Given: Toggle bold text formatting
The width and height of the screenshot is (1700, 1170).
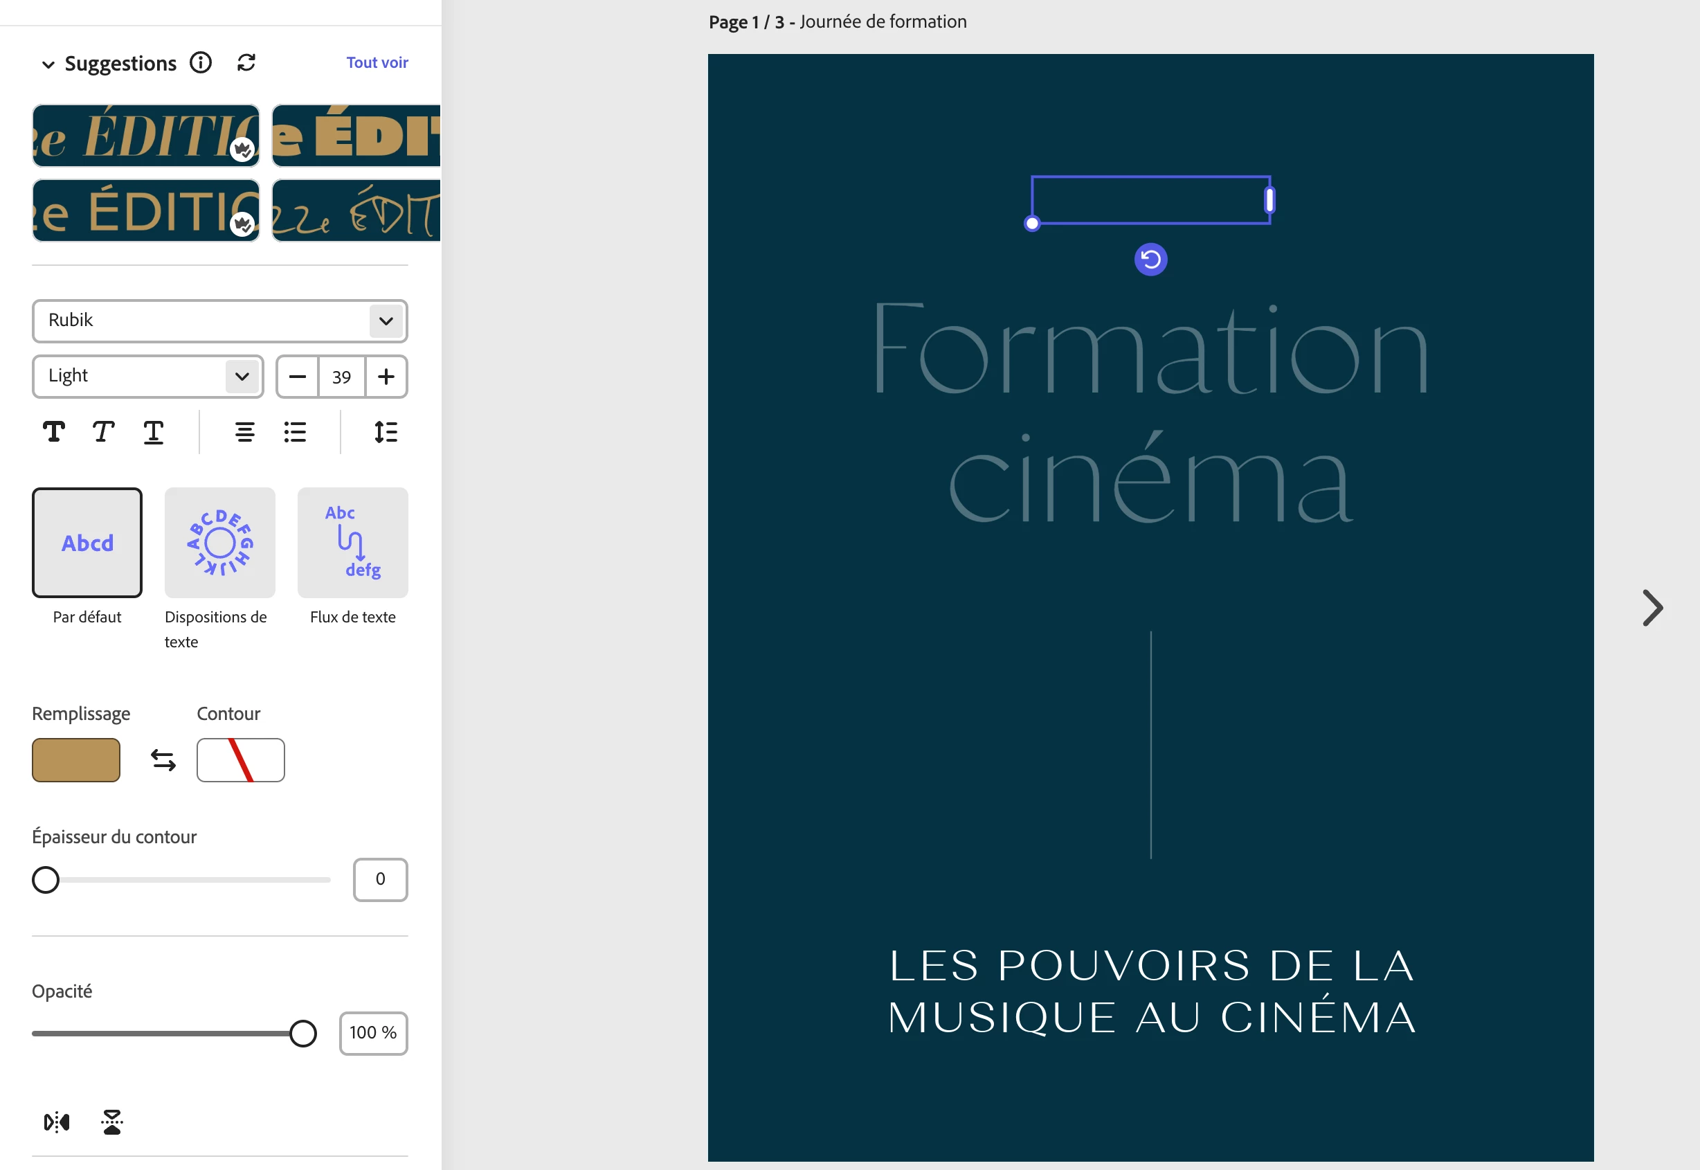Looking at the screenshot, I should [53, 432].
